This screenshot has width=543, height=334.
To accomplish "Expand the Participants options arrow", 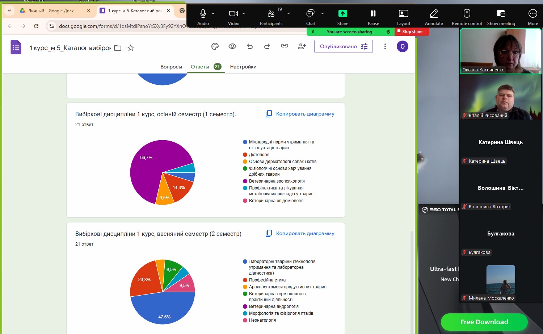I will coord(289,13).
